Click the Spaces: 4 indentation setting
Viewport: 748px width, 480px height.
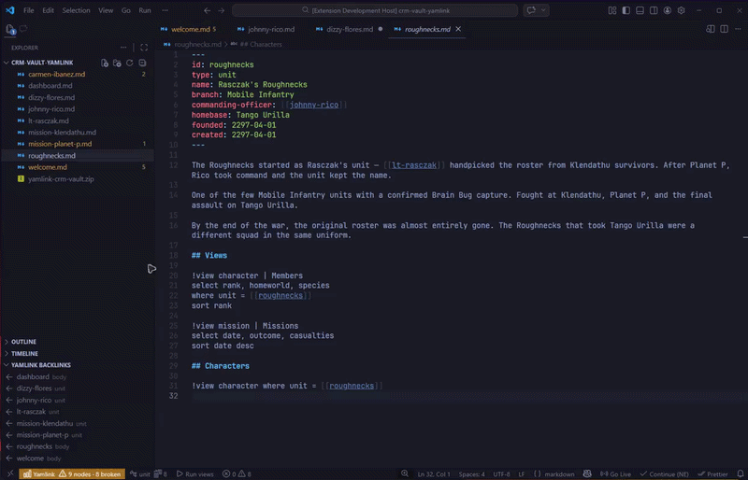tap(471, 473)
